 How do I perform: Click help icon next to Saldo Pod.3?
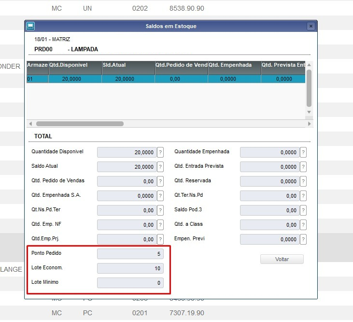click(303, 210)
